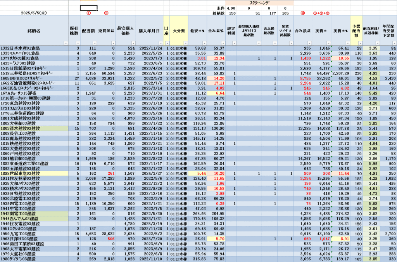Select the 1515日鉄鉱業02エネルギー name cell
397x262 pixels.
[34, 68]
